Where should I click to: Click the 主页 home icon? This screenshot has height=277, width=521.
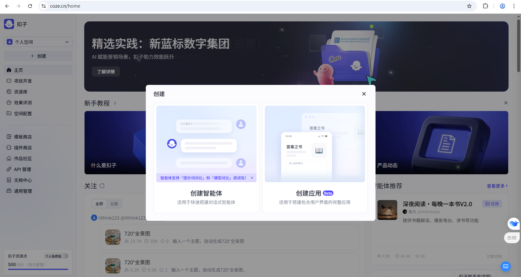click(9, 70)
